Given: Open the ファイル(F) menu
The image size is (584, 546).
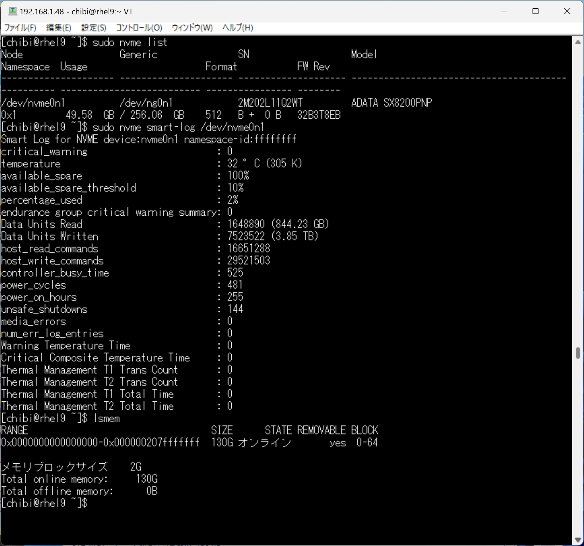Looking at the screenshot, I should (20, 28).
